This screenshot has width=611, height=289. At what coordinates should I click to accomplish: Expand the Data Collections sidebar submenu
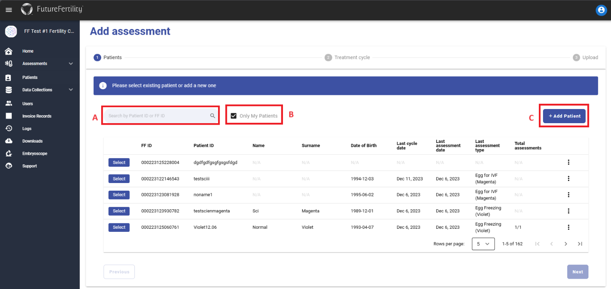coord(71,90)
